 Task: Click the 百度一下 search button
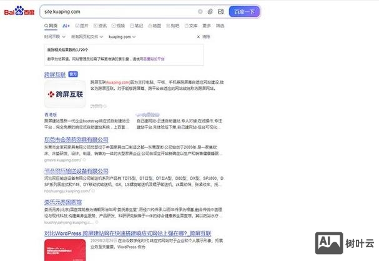[x=244, y=12]
